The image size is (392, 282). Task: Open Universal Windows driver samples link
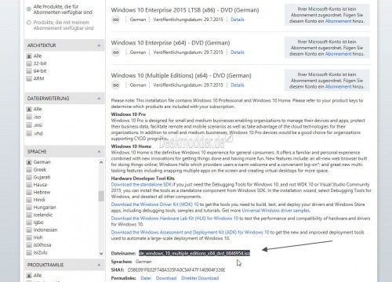pyautogui.click(x=276, y=211)
